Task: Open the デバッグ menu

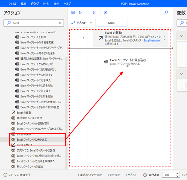Action: (35, 4)
